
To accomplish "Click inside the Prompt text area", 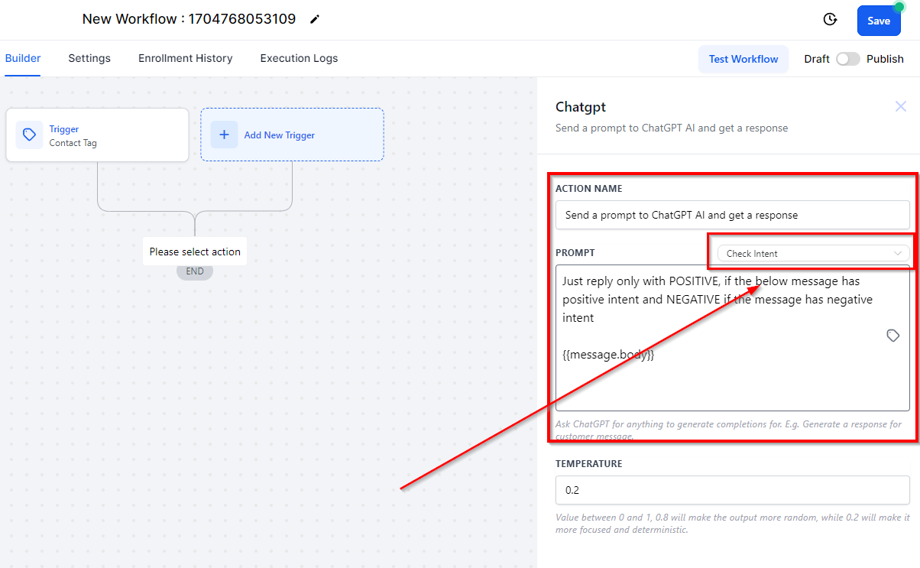I will pos(733,338).
